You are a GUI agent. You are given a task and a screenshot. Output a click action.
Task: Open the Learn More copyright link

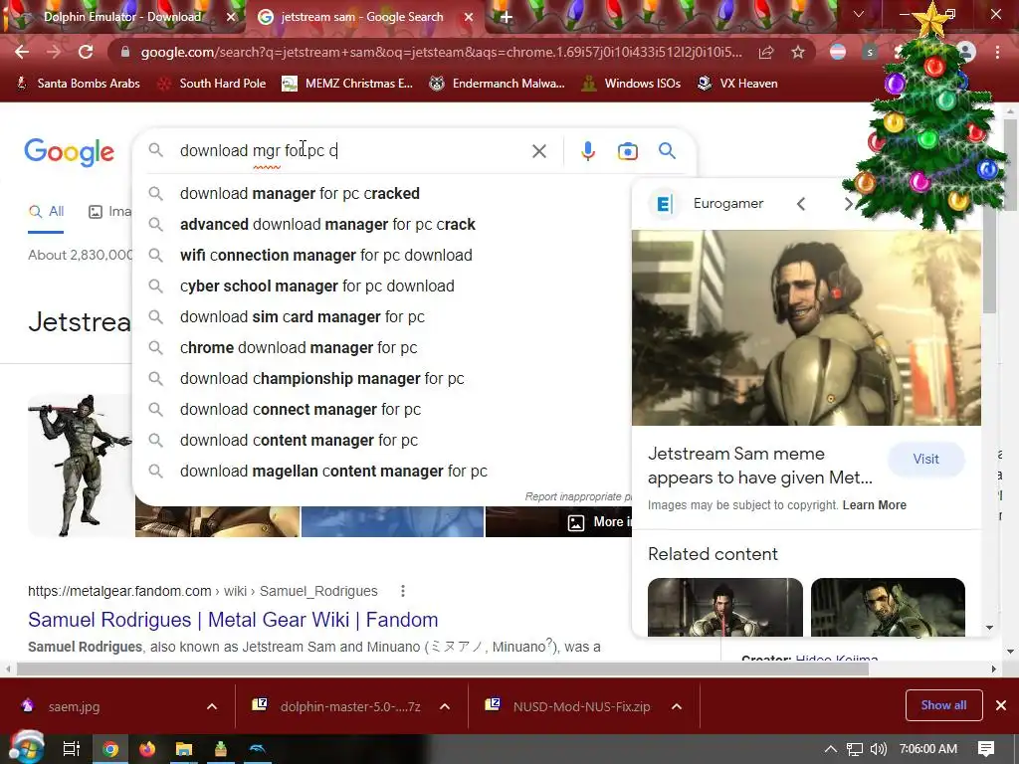pos(874,504)
